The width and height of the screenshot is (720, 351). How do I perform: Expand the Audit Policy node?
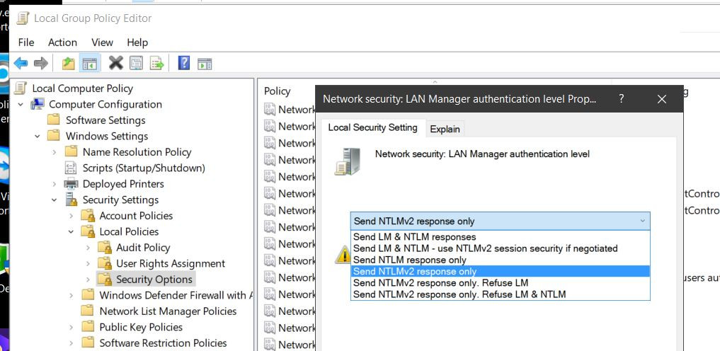[x=88, y=248]
